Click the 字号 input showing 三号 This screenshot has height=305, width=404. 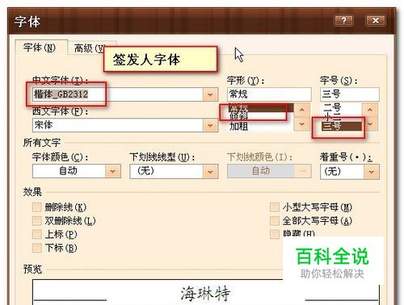(350, 94)
